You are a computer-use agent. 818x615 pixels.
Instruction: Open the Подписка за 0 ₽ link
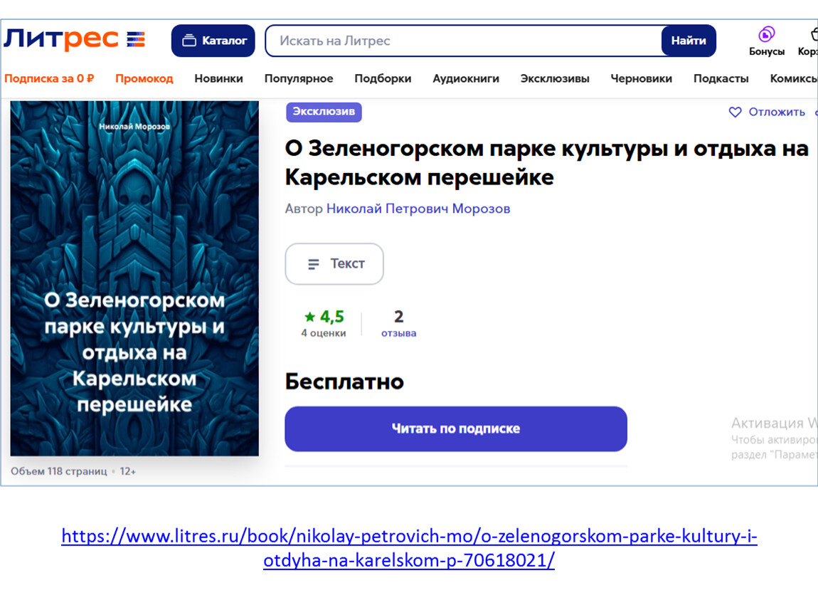pyautogui.click(x=49, y=78)
